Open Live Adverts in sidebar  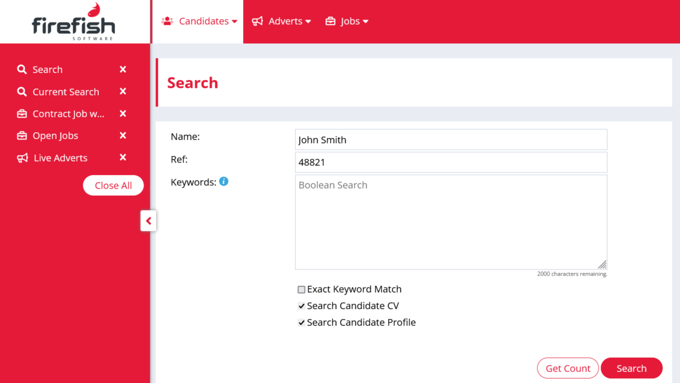click(60, 158)
